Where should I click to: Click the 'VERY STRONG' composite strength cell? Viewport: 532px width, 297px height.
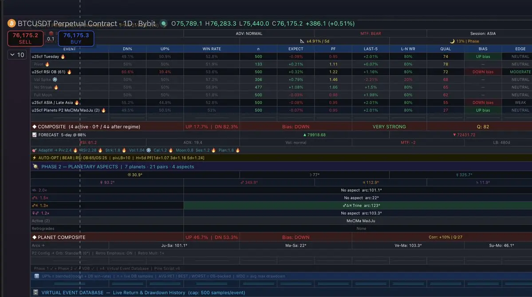pyautogui.click(x=389, y=126)
